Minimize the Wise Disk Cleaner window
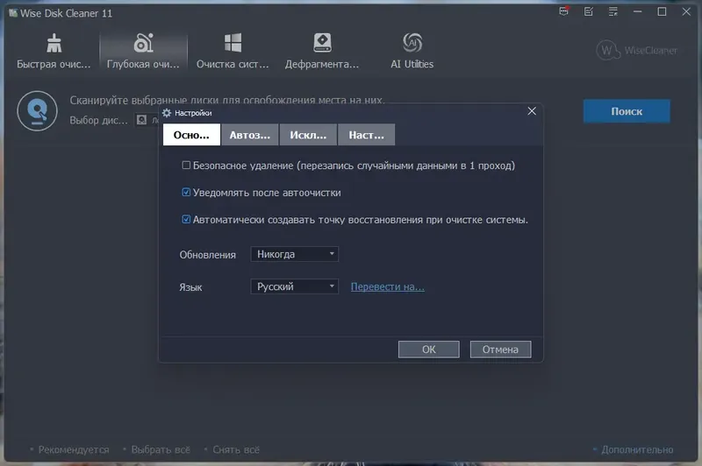 coord(638,11)
